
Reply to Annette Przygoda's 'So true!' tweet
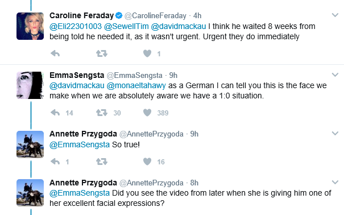coord(55,162)
